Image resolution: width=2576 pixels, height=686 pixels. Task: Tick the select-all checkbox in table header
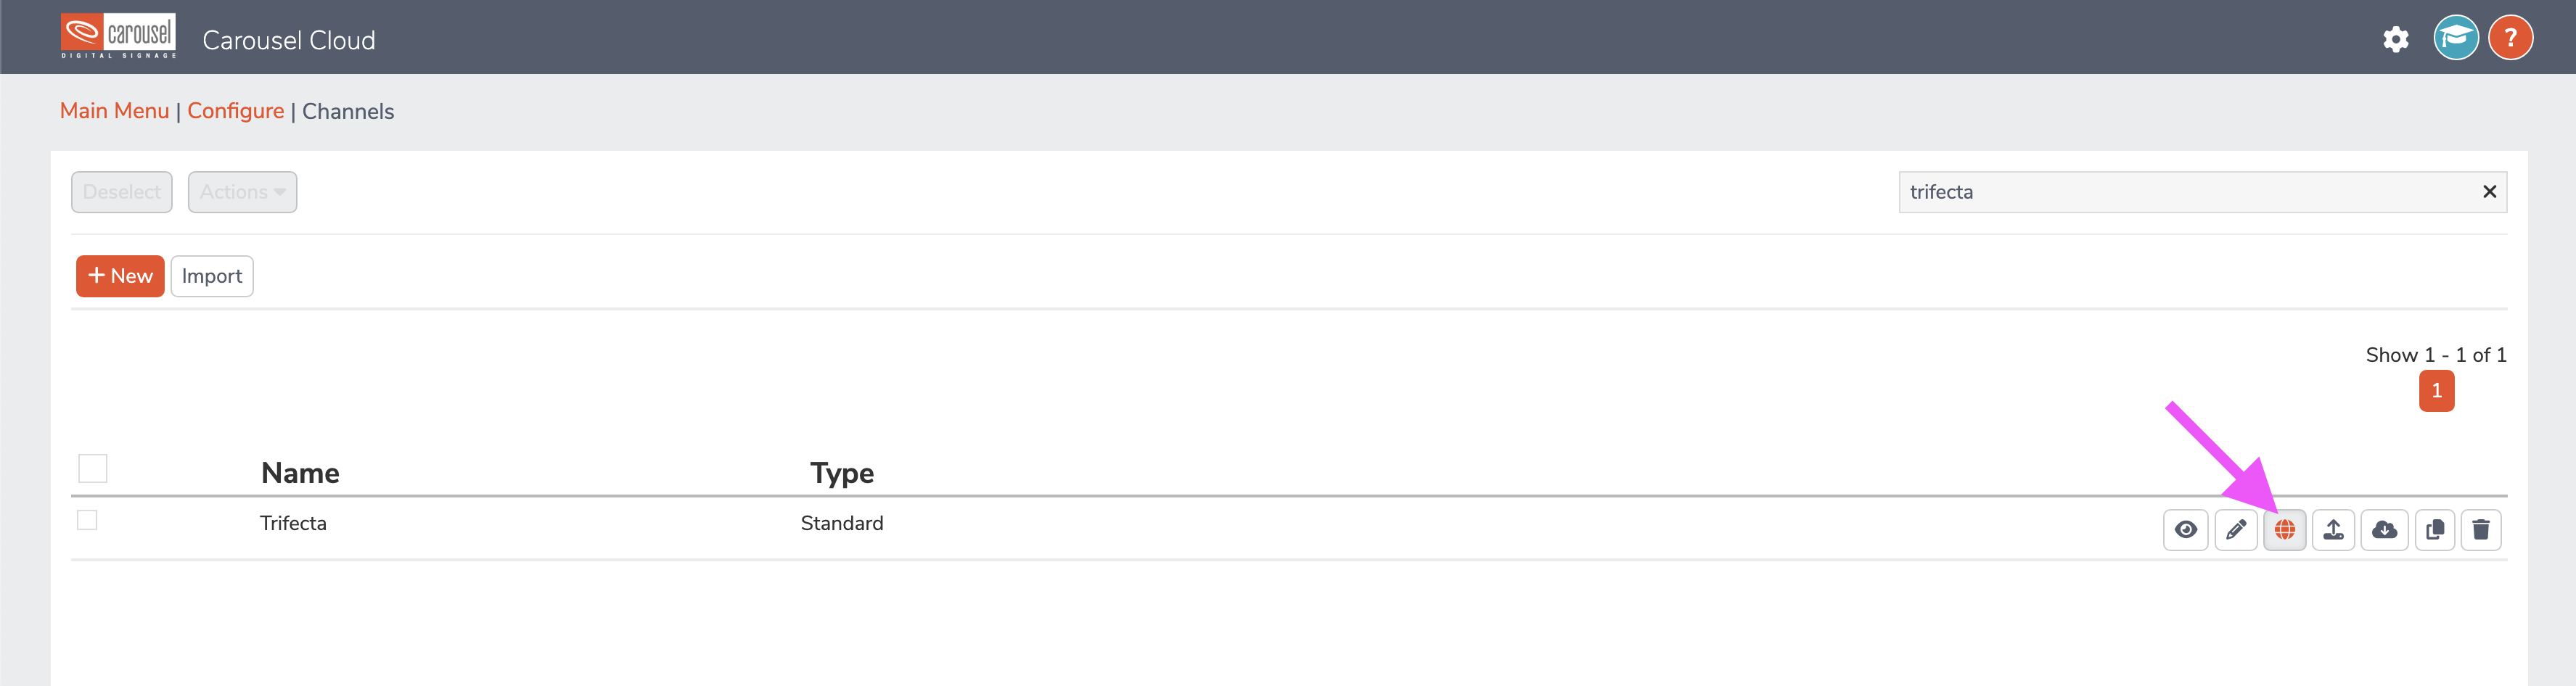click(x=93, y=468)
